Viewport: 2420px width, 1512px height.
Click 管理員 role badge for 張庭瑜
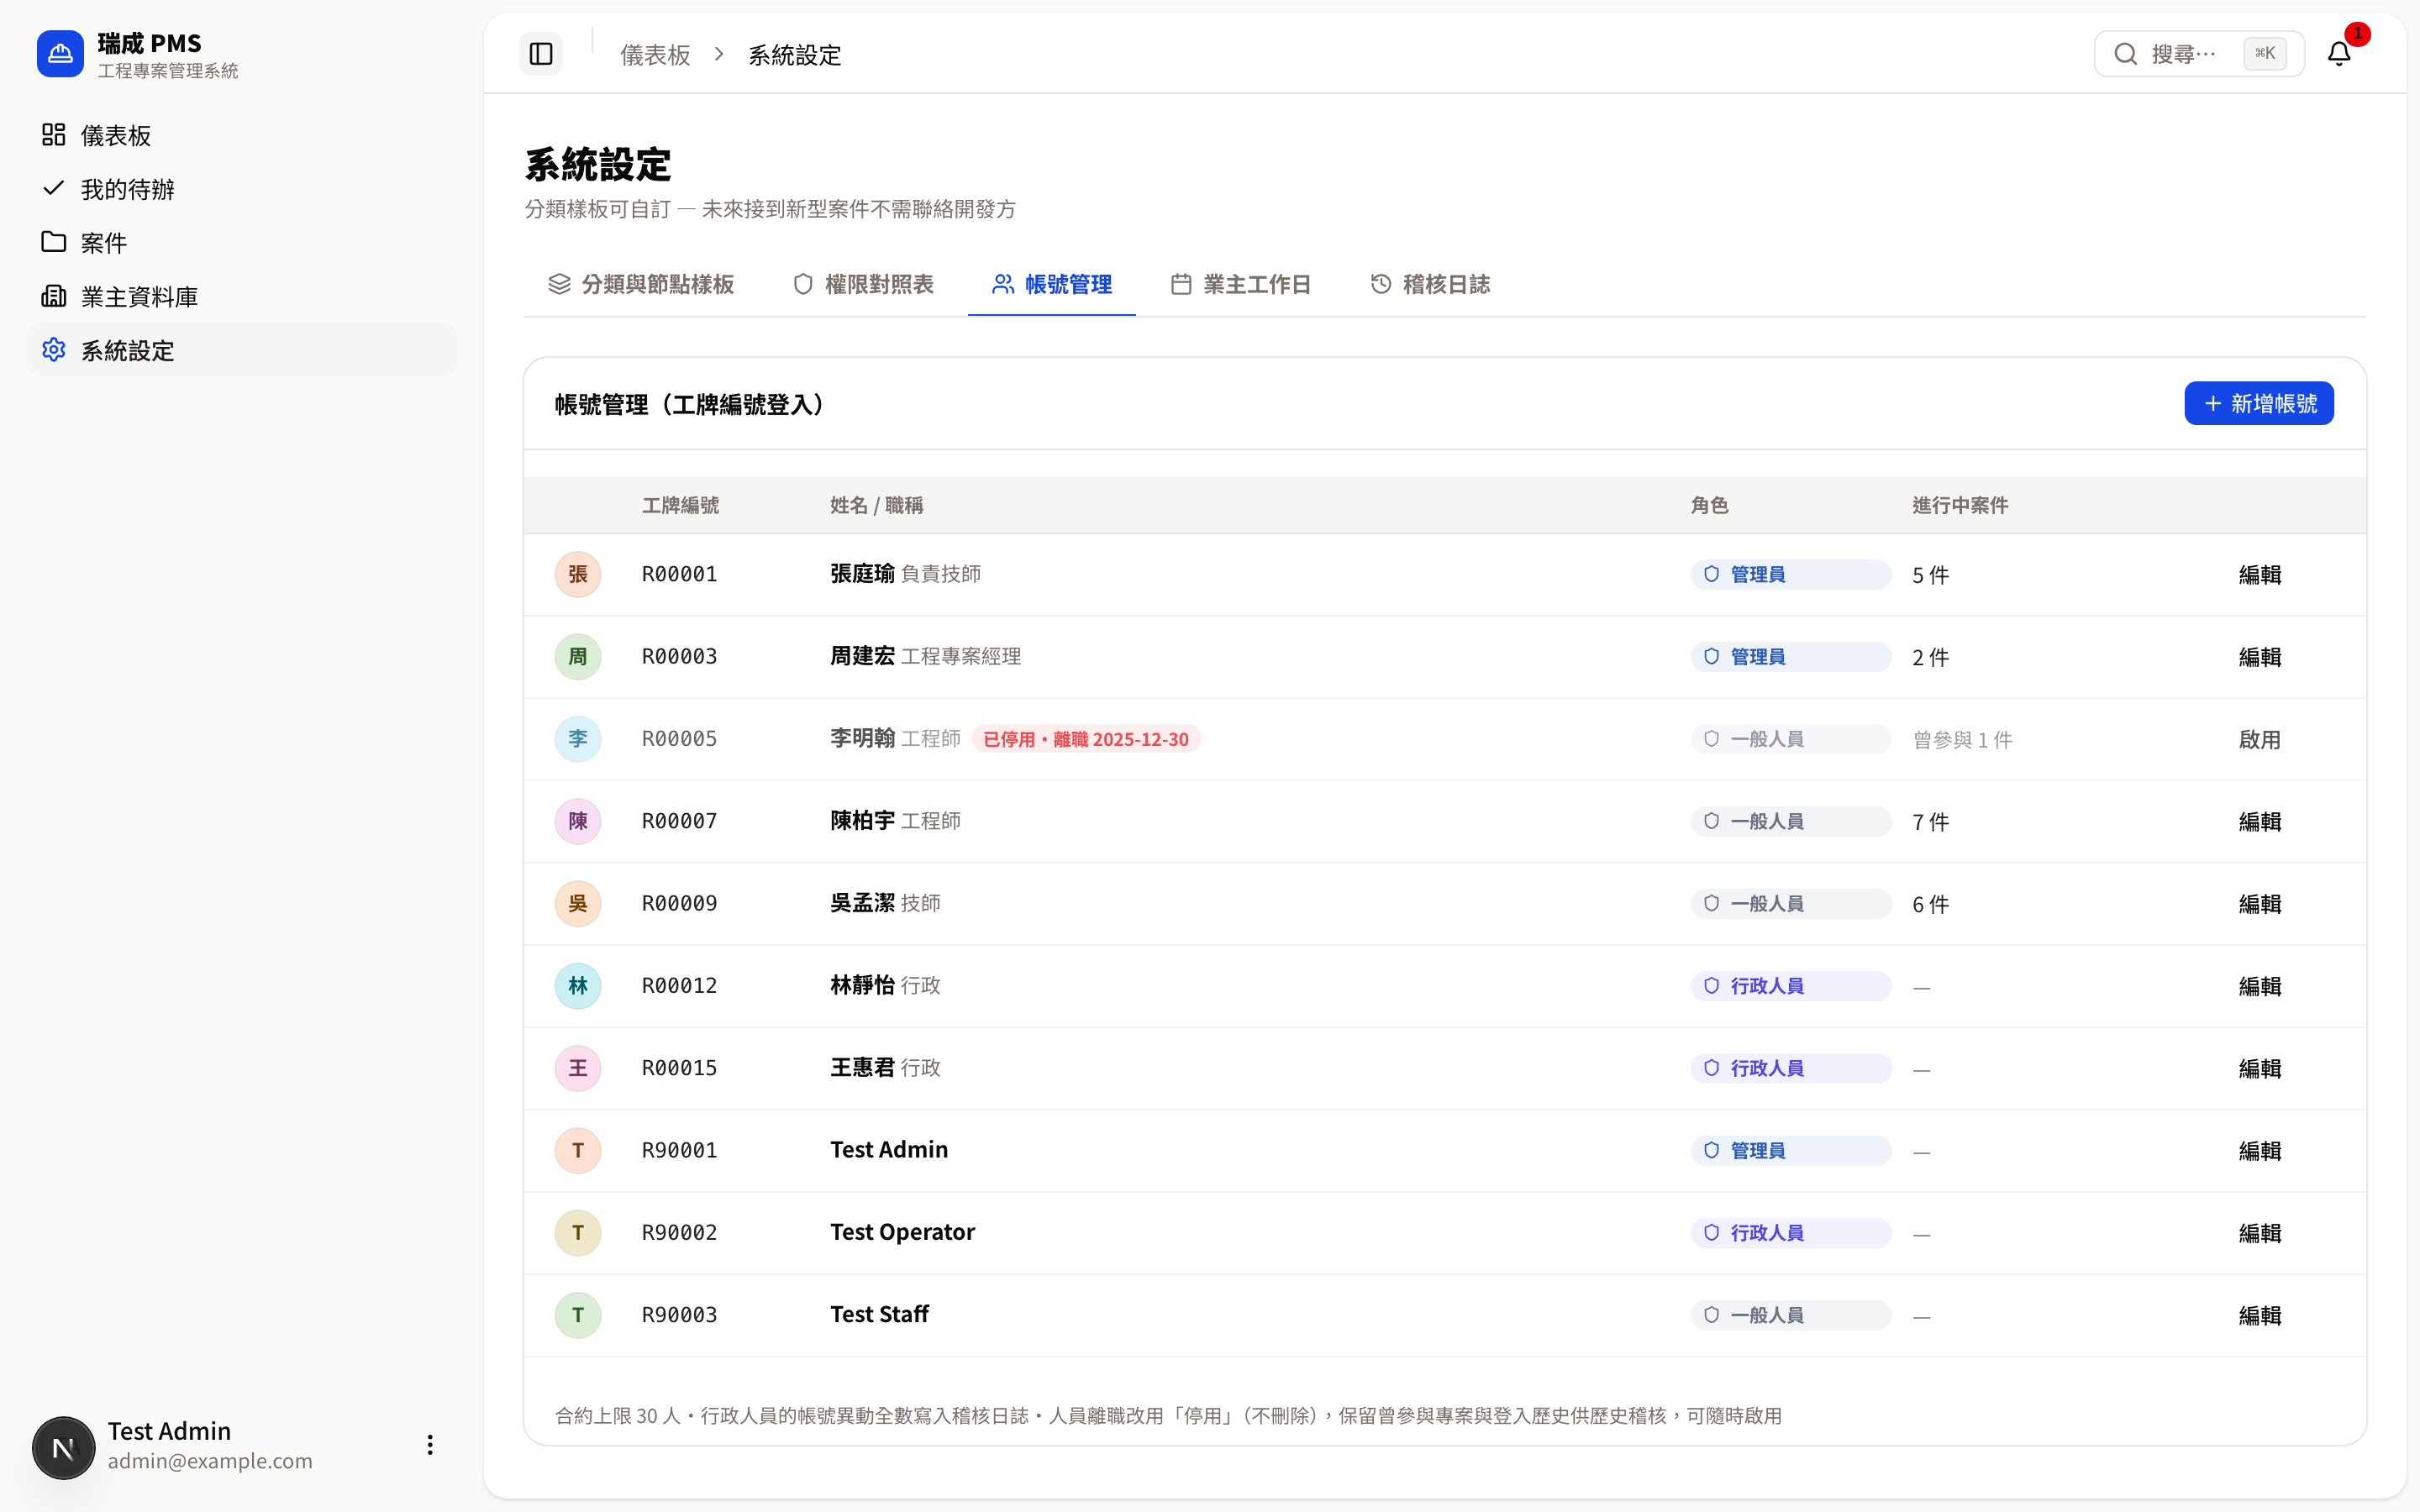(1790, 574)
